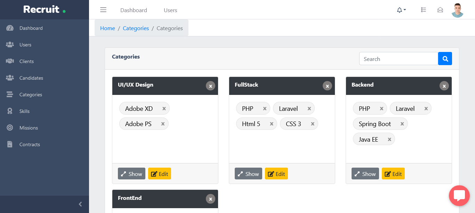Open Users in the sidebar

click(x=45, y=45)
